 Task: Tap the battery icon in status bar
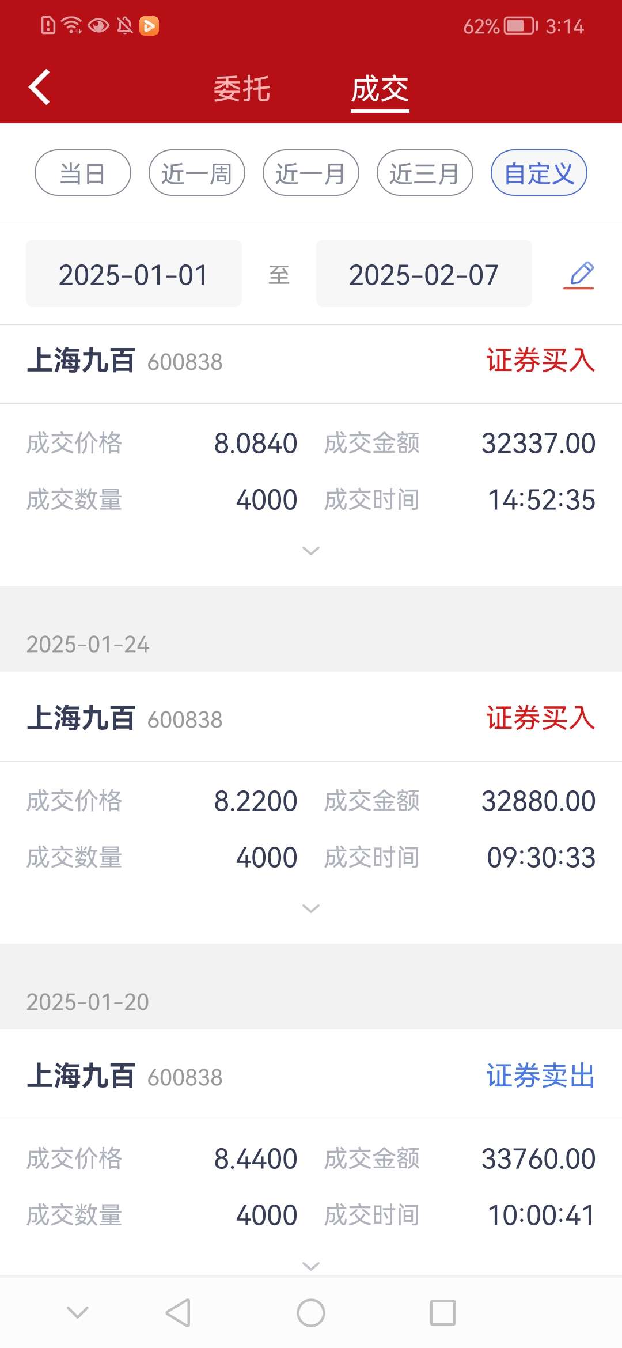[521, 26]
